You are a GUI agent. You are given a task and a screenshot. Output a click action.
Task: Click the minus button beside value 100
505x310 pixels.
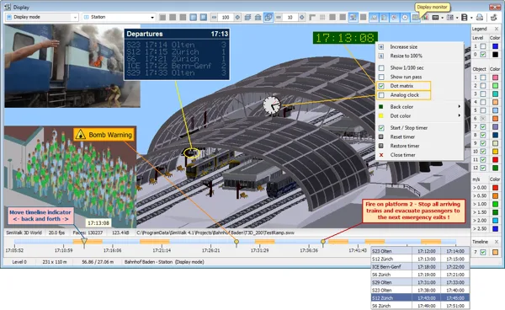pyautogui.click(x=214, y=18)
